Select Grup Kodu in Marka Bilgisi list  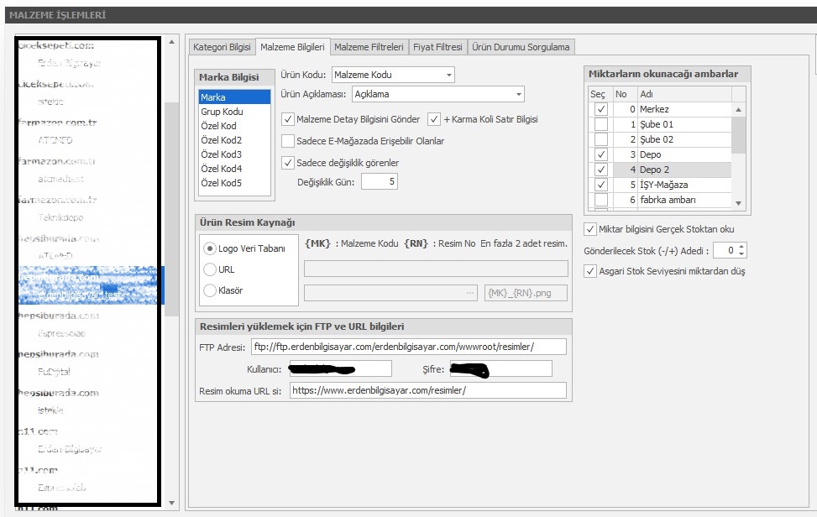pos(222,112)
